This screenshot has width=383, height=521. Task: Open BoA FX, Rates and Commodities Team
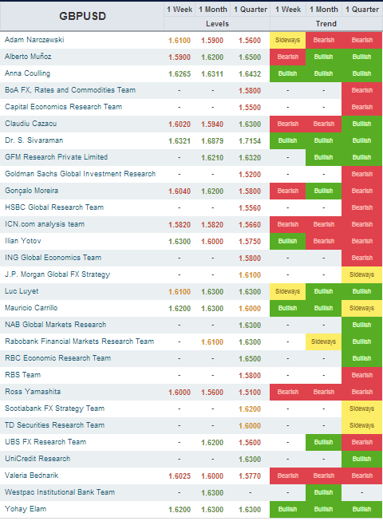pos(70,90)
